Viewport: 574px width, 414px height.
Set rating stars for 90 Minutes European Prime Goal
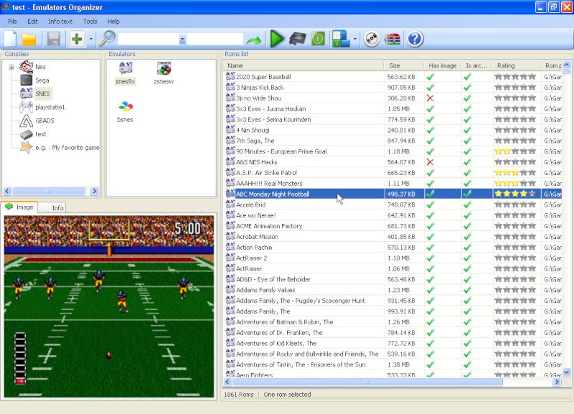click(515, 151)
